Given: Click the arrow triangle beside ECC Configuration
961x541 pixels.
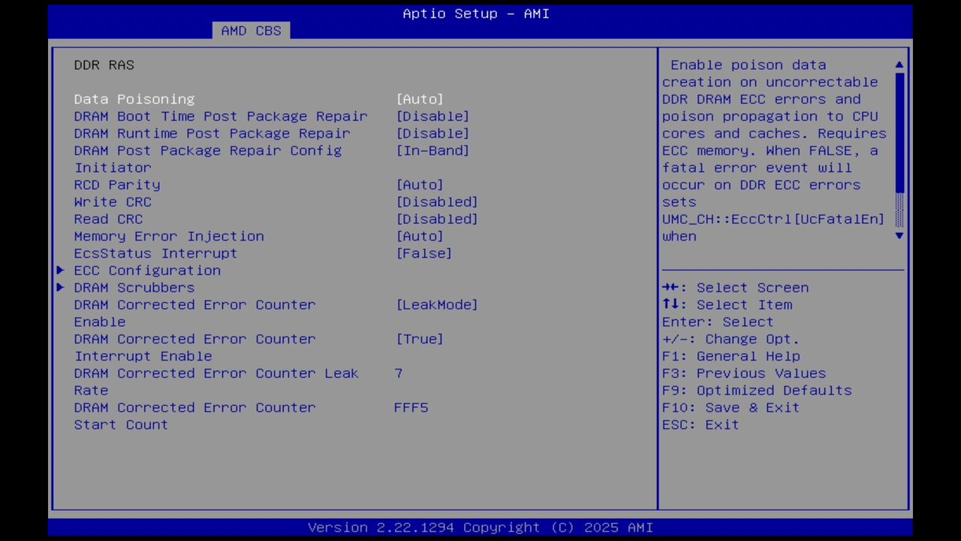Looking at the screenshot, I should [60, 270].
